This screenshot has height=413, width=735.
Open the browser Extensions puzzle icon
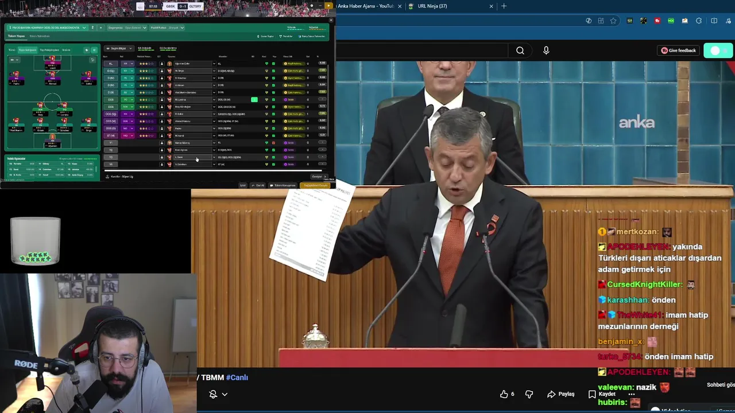click(699, 21)
